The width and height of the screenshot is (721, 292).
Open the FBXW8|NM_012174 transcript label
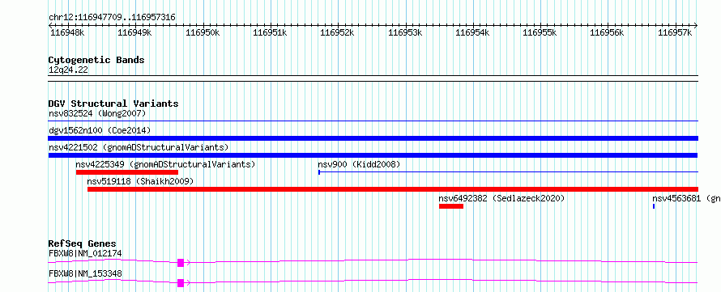point(85,253)
